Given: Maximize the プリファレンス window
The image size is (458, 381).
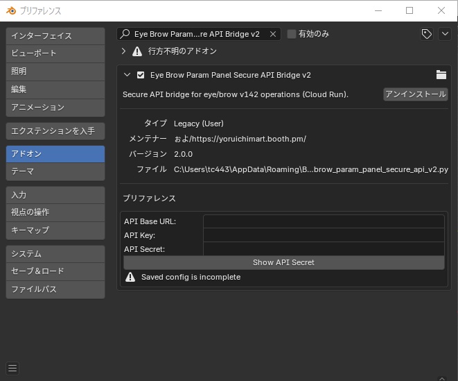Looking at the screenshot, I should (x=409, y=11).
